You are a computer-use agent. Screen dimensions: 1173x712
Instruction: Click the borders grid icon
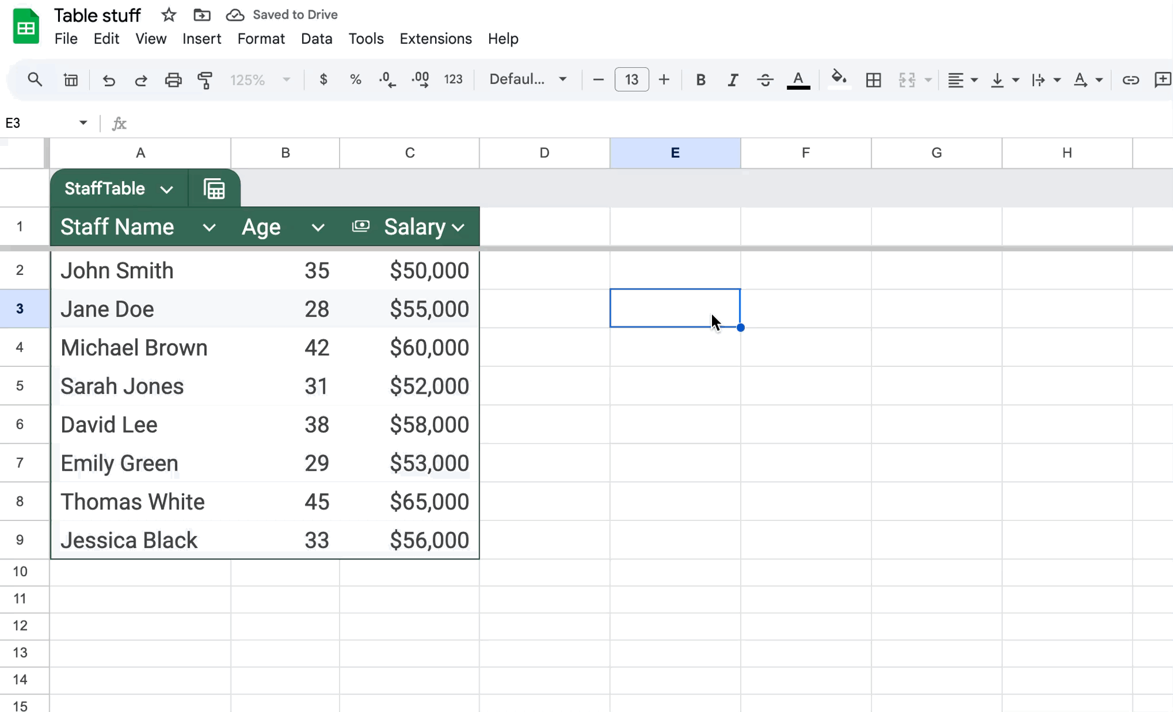coord(873,80)
